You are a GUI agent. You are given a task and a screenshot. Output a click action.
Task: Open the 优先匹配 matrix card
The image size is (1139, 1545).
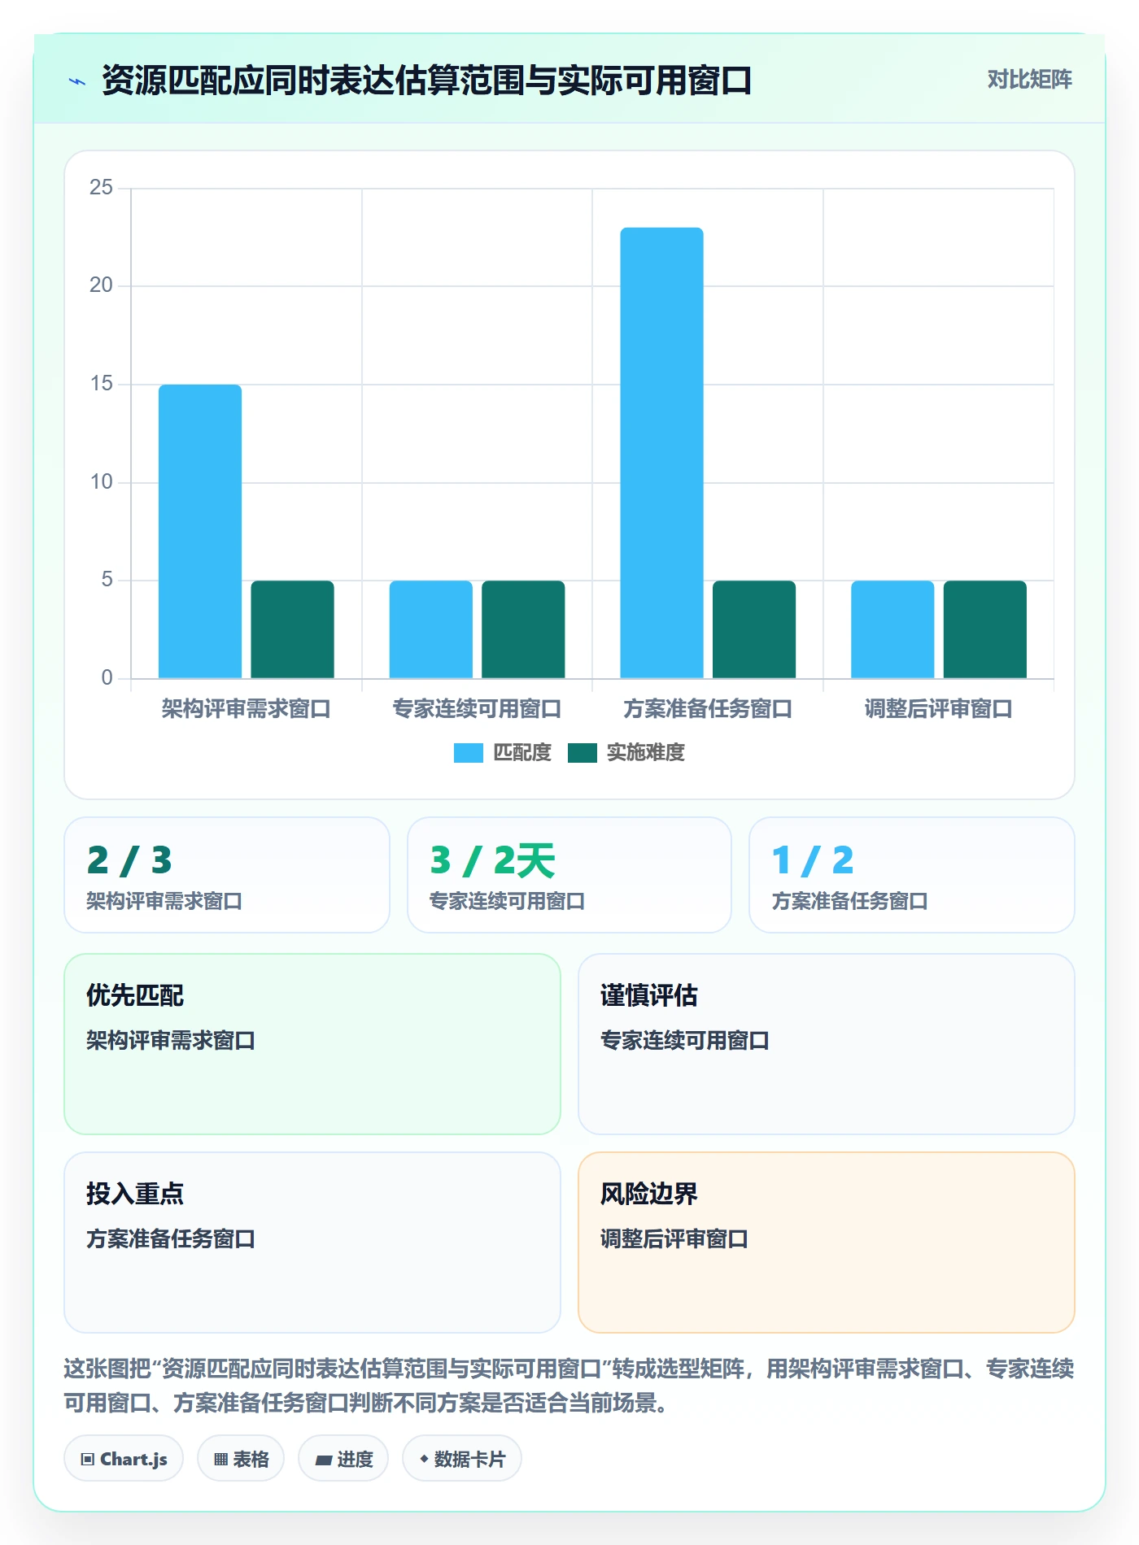click(312, 1044)
